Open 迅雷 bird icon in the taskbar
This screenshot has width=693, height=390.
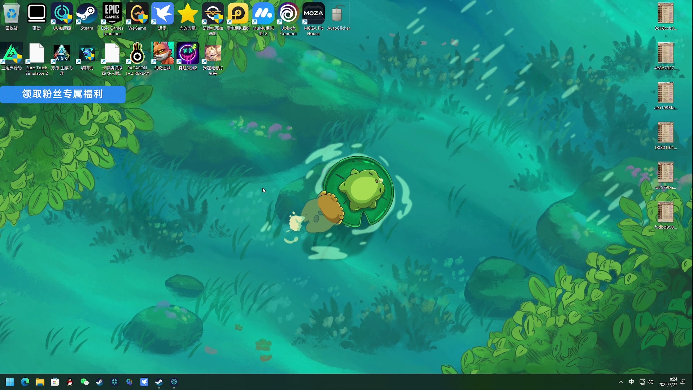144,382
